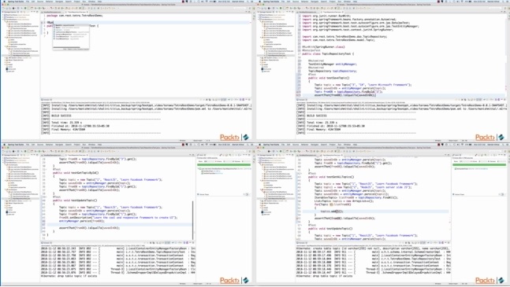Image resolution: width=510 pixels, height=287 pixels.
Task: Collapse src/test/java folder in the autocomplete-popup window
Action: (6, 46)
